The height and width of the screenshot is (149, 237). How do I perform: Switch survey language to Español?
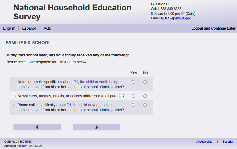29,28
